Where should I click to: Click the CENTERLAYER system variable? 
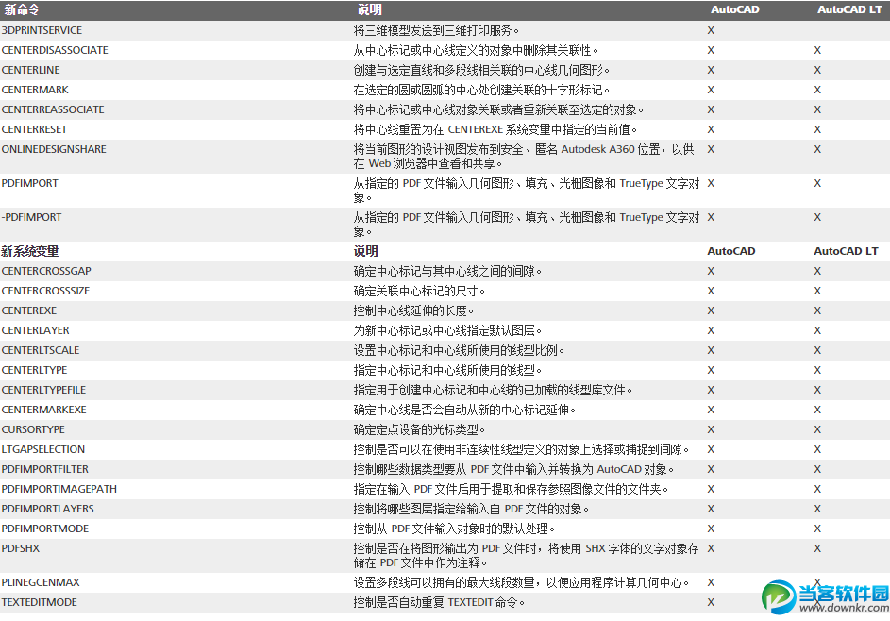(x=35, y=331)
